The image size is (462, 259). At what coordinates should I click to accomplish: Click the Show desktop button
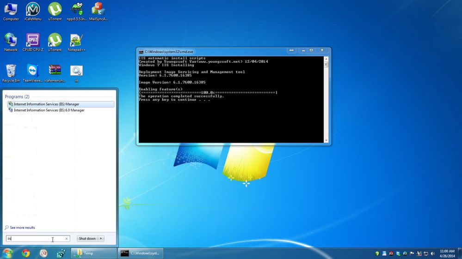tap(460, 253)
